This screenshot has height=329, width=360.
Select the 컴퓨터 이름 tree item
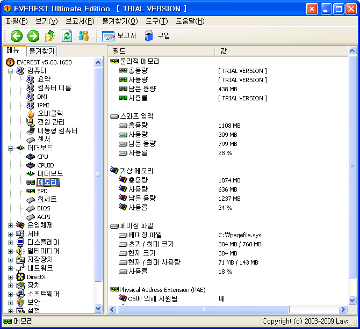(54, 88)
